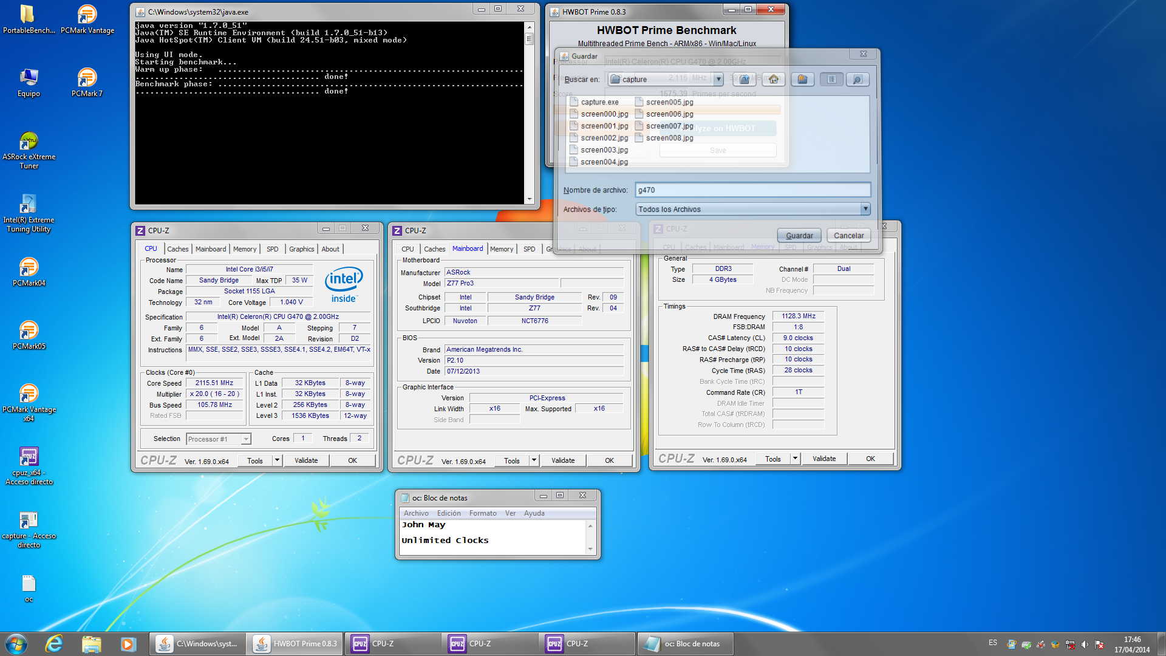Open the ES language bar indicator
The height and width of the screenshot is (656, 1166).
(993, 643)
